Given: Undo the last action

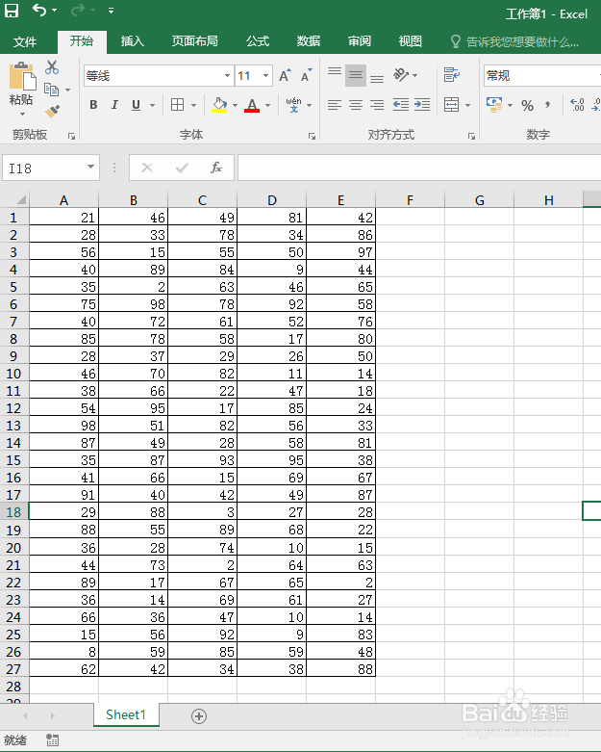Looking at the screenshot, I should [39, 10].
